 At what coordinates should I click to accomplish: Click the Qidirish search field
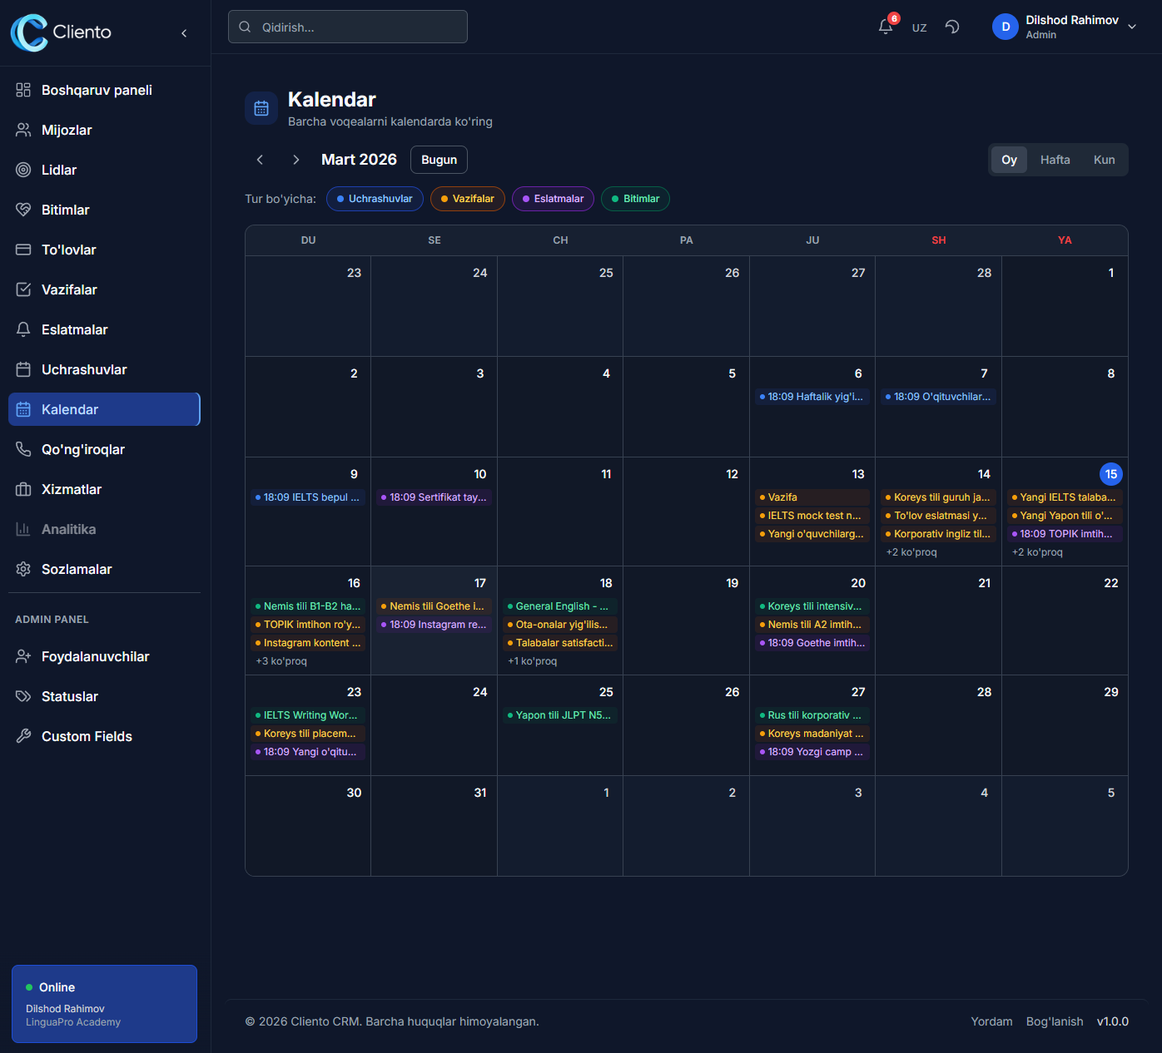(348, 27)
